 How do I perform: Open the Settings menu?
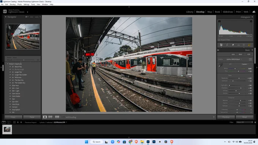[26, 5]
